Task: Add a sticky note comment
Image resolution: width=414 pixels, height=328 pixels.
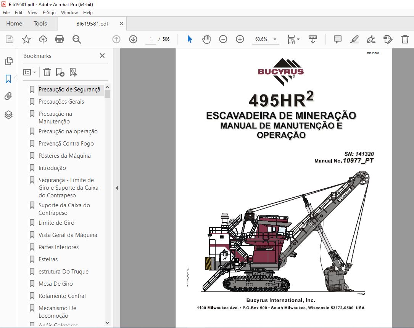Action: pyautogui.click(x=337, y=39)
